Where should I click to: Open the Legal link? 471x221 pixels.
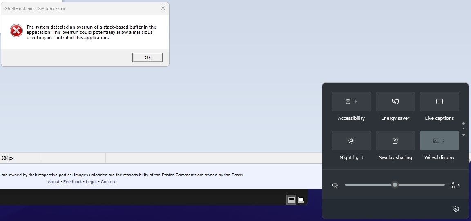(x=92, y=182)
